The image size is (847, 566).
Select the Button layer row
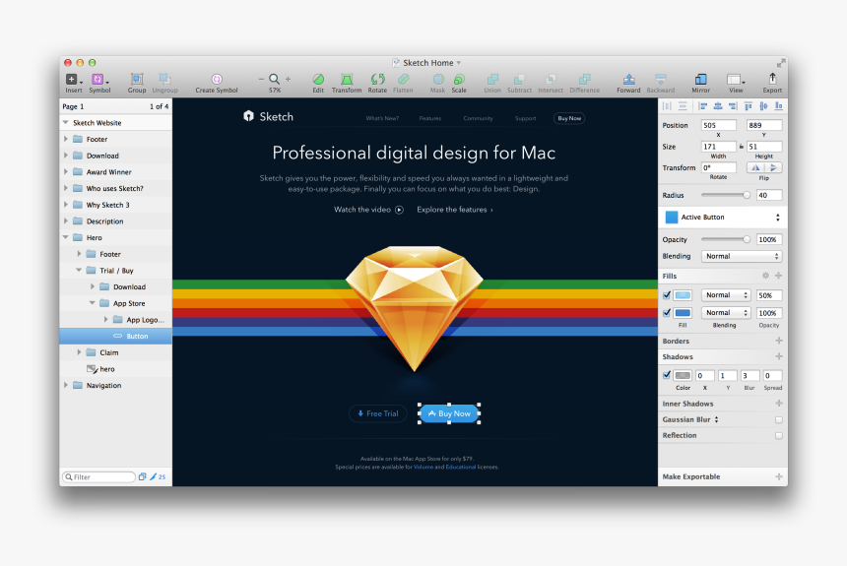click(x=115, y=336)
